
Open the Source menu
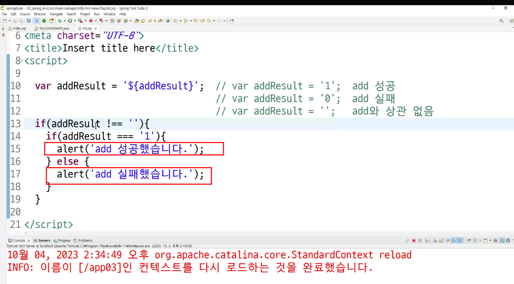tap(25, 14)
